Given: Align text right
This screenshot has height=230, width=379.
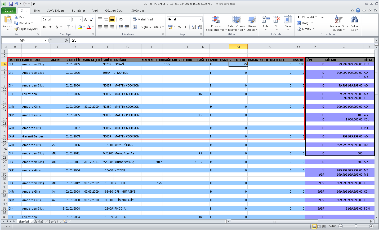Looking at the screenshot, I should tap(112, 27).
